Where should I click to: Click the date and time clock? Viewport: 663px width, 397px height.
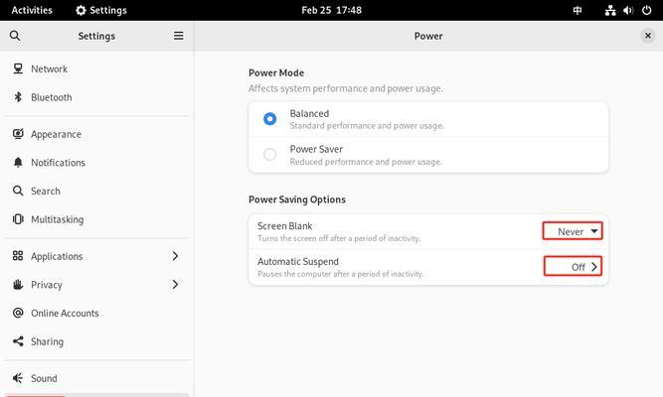[x=332, y=10]
